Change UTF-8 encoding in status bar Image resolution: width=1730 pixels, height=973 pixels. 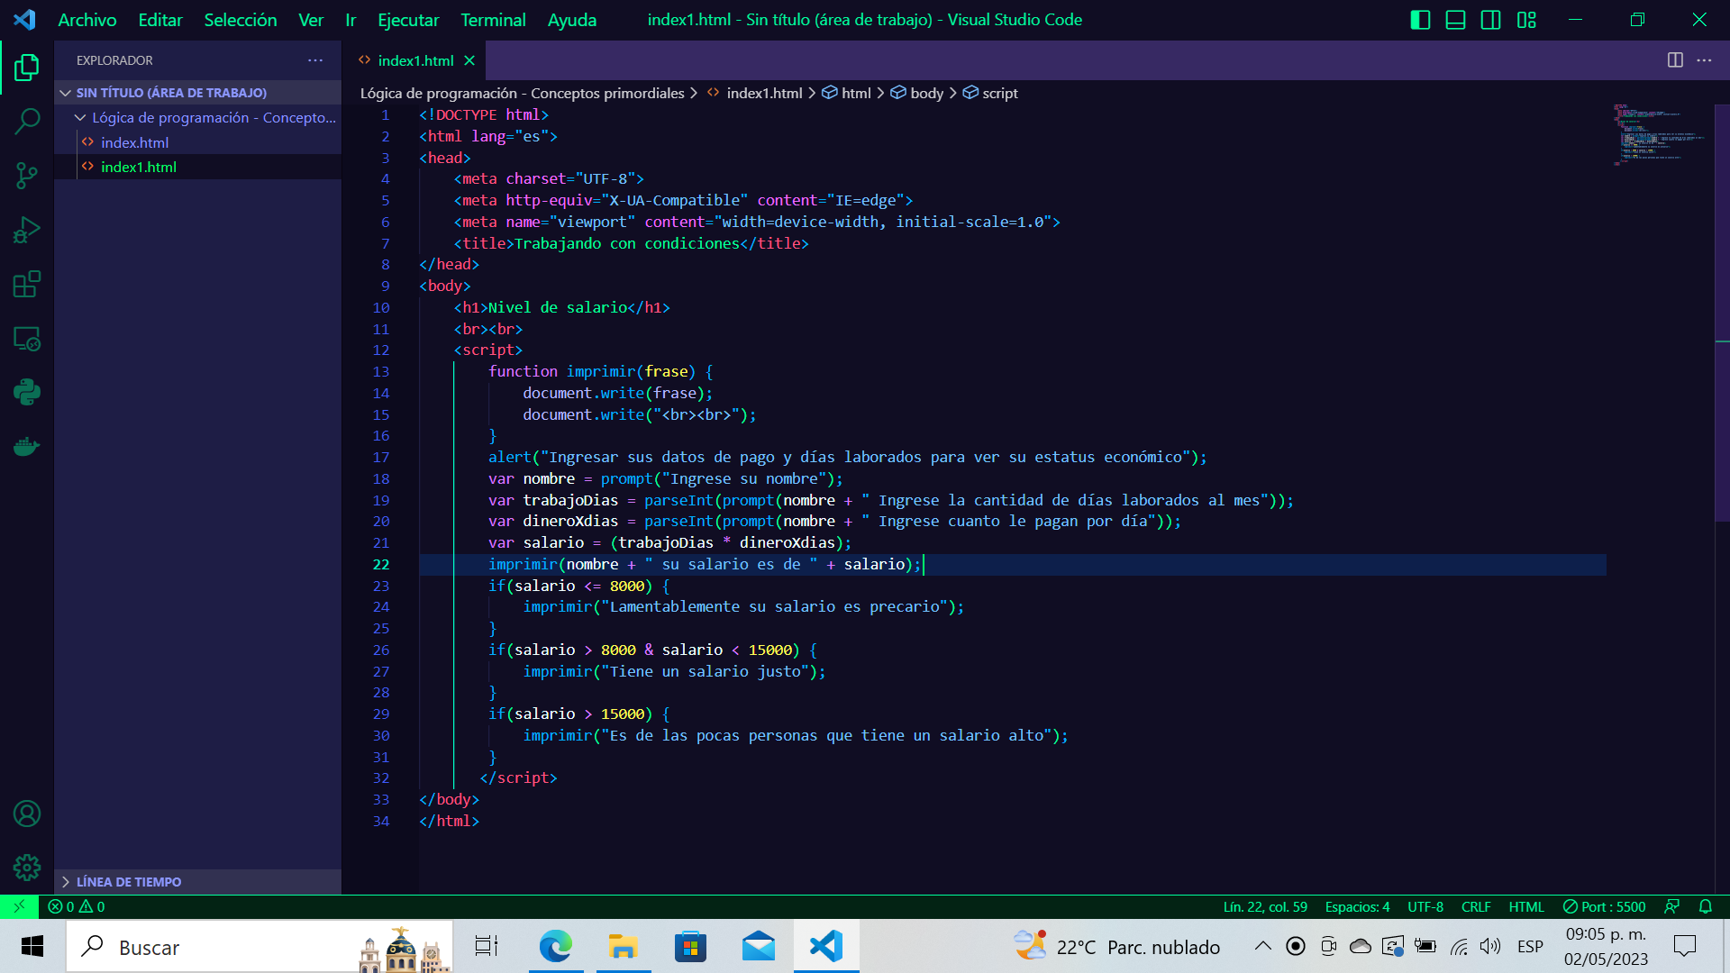click(1425, 906)
